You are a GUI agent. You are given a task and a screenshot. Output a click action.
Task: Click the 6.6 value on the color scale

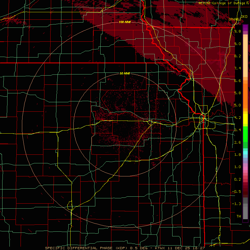click(237, 81)
